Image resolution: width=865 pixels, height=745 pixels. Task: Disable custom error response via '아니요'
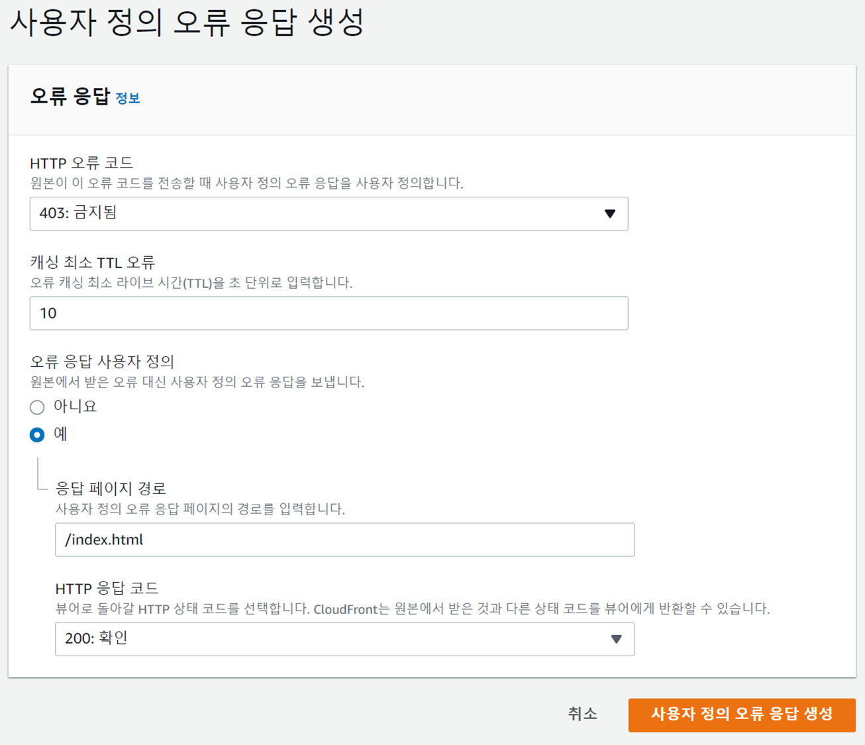pyautogui.click(x=37, y=407)
